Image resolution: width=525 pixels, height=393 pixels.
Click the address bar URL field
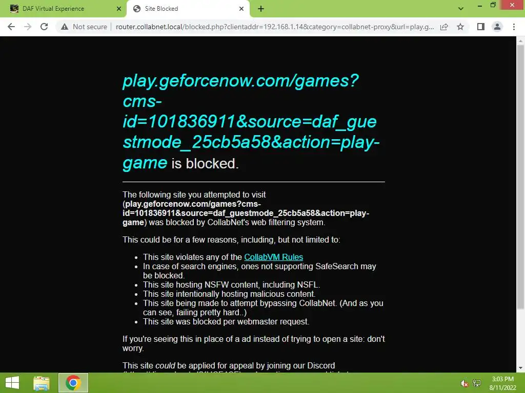pos(275,27)
